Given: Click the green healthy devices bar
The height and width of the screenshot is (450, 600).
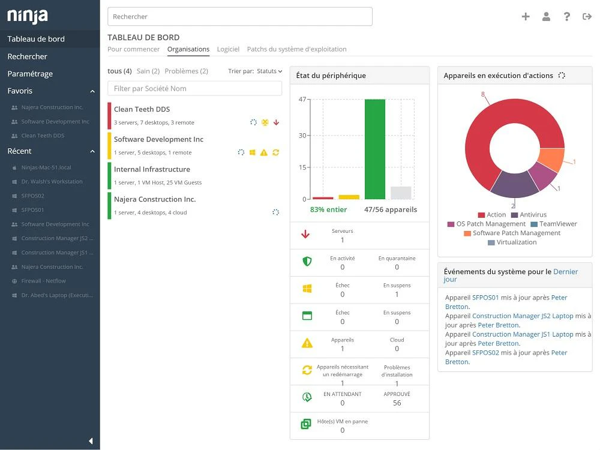Looking at the screenshot, I should (x=375, y=149).
